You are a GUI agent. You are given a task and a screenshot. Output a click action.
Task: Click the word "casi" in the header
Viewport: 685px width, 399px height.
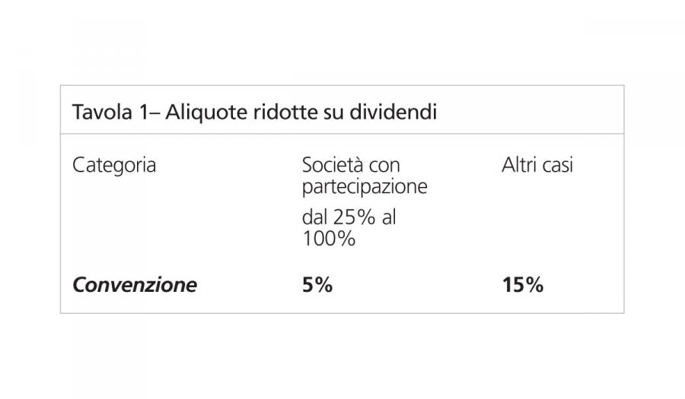(x=557, y=165)
